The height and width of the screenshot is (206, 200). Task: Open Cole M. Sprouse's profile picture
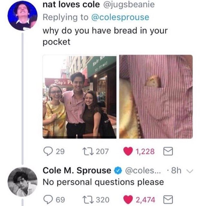(22, 182)
